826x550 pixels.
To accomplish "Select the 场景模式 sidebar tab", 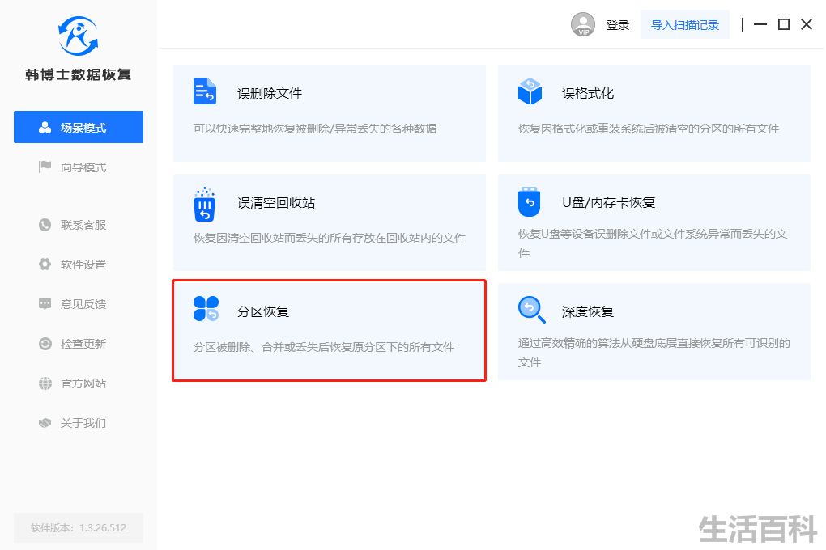I will [79, 127].
